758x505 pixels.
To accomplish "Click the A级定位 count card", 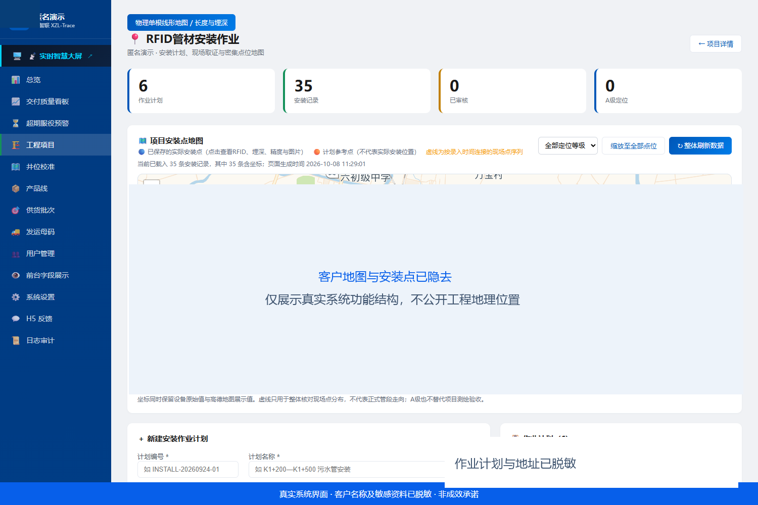I will (x=668, y=91).
